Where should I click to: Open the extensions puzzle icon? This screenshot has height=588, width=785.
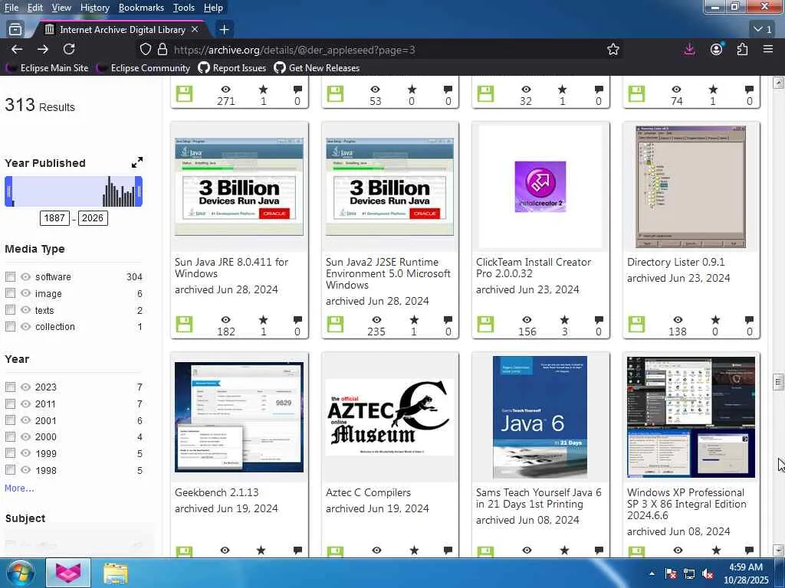click(742, 49)
